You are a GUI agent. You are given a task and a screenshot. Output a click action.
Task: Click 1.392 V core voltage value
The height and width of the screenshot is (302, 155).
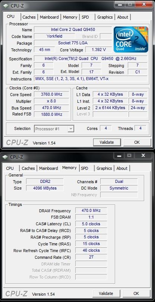(x=99, y=50)
